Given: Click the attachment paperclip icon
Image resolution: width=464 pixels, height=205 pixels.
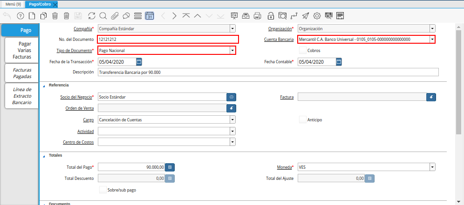Looking at the screenshot, I should (115, 16).
